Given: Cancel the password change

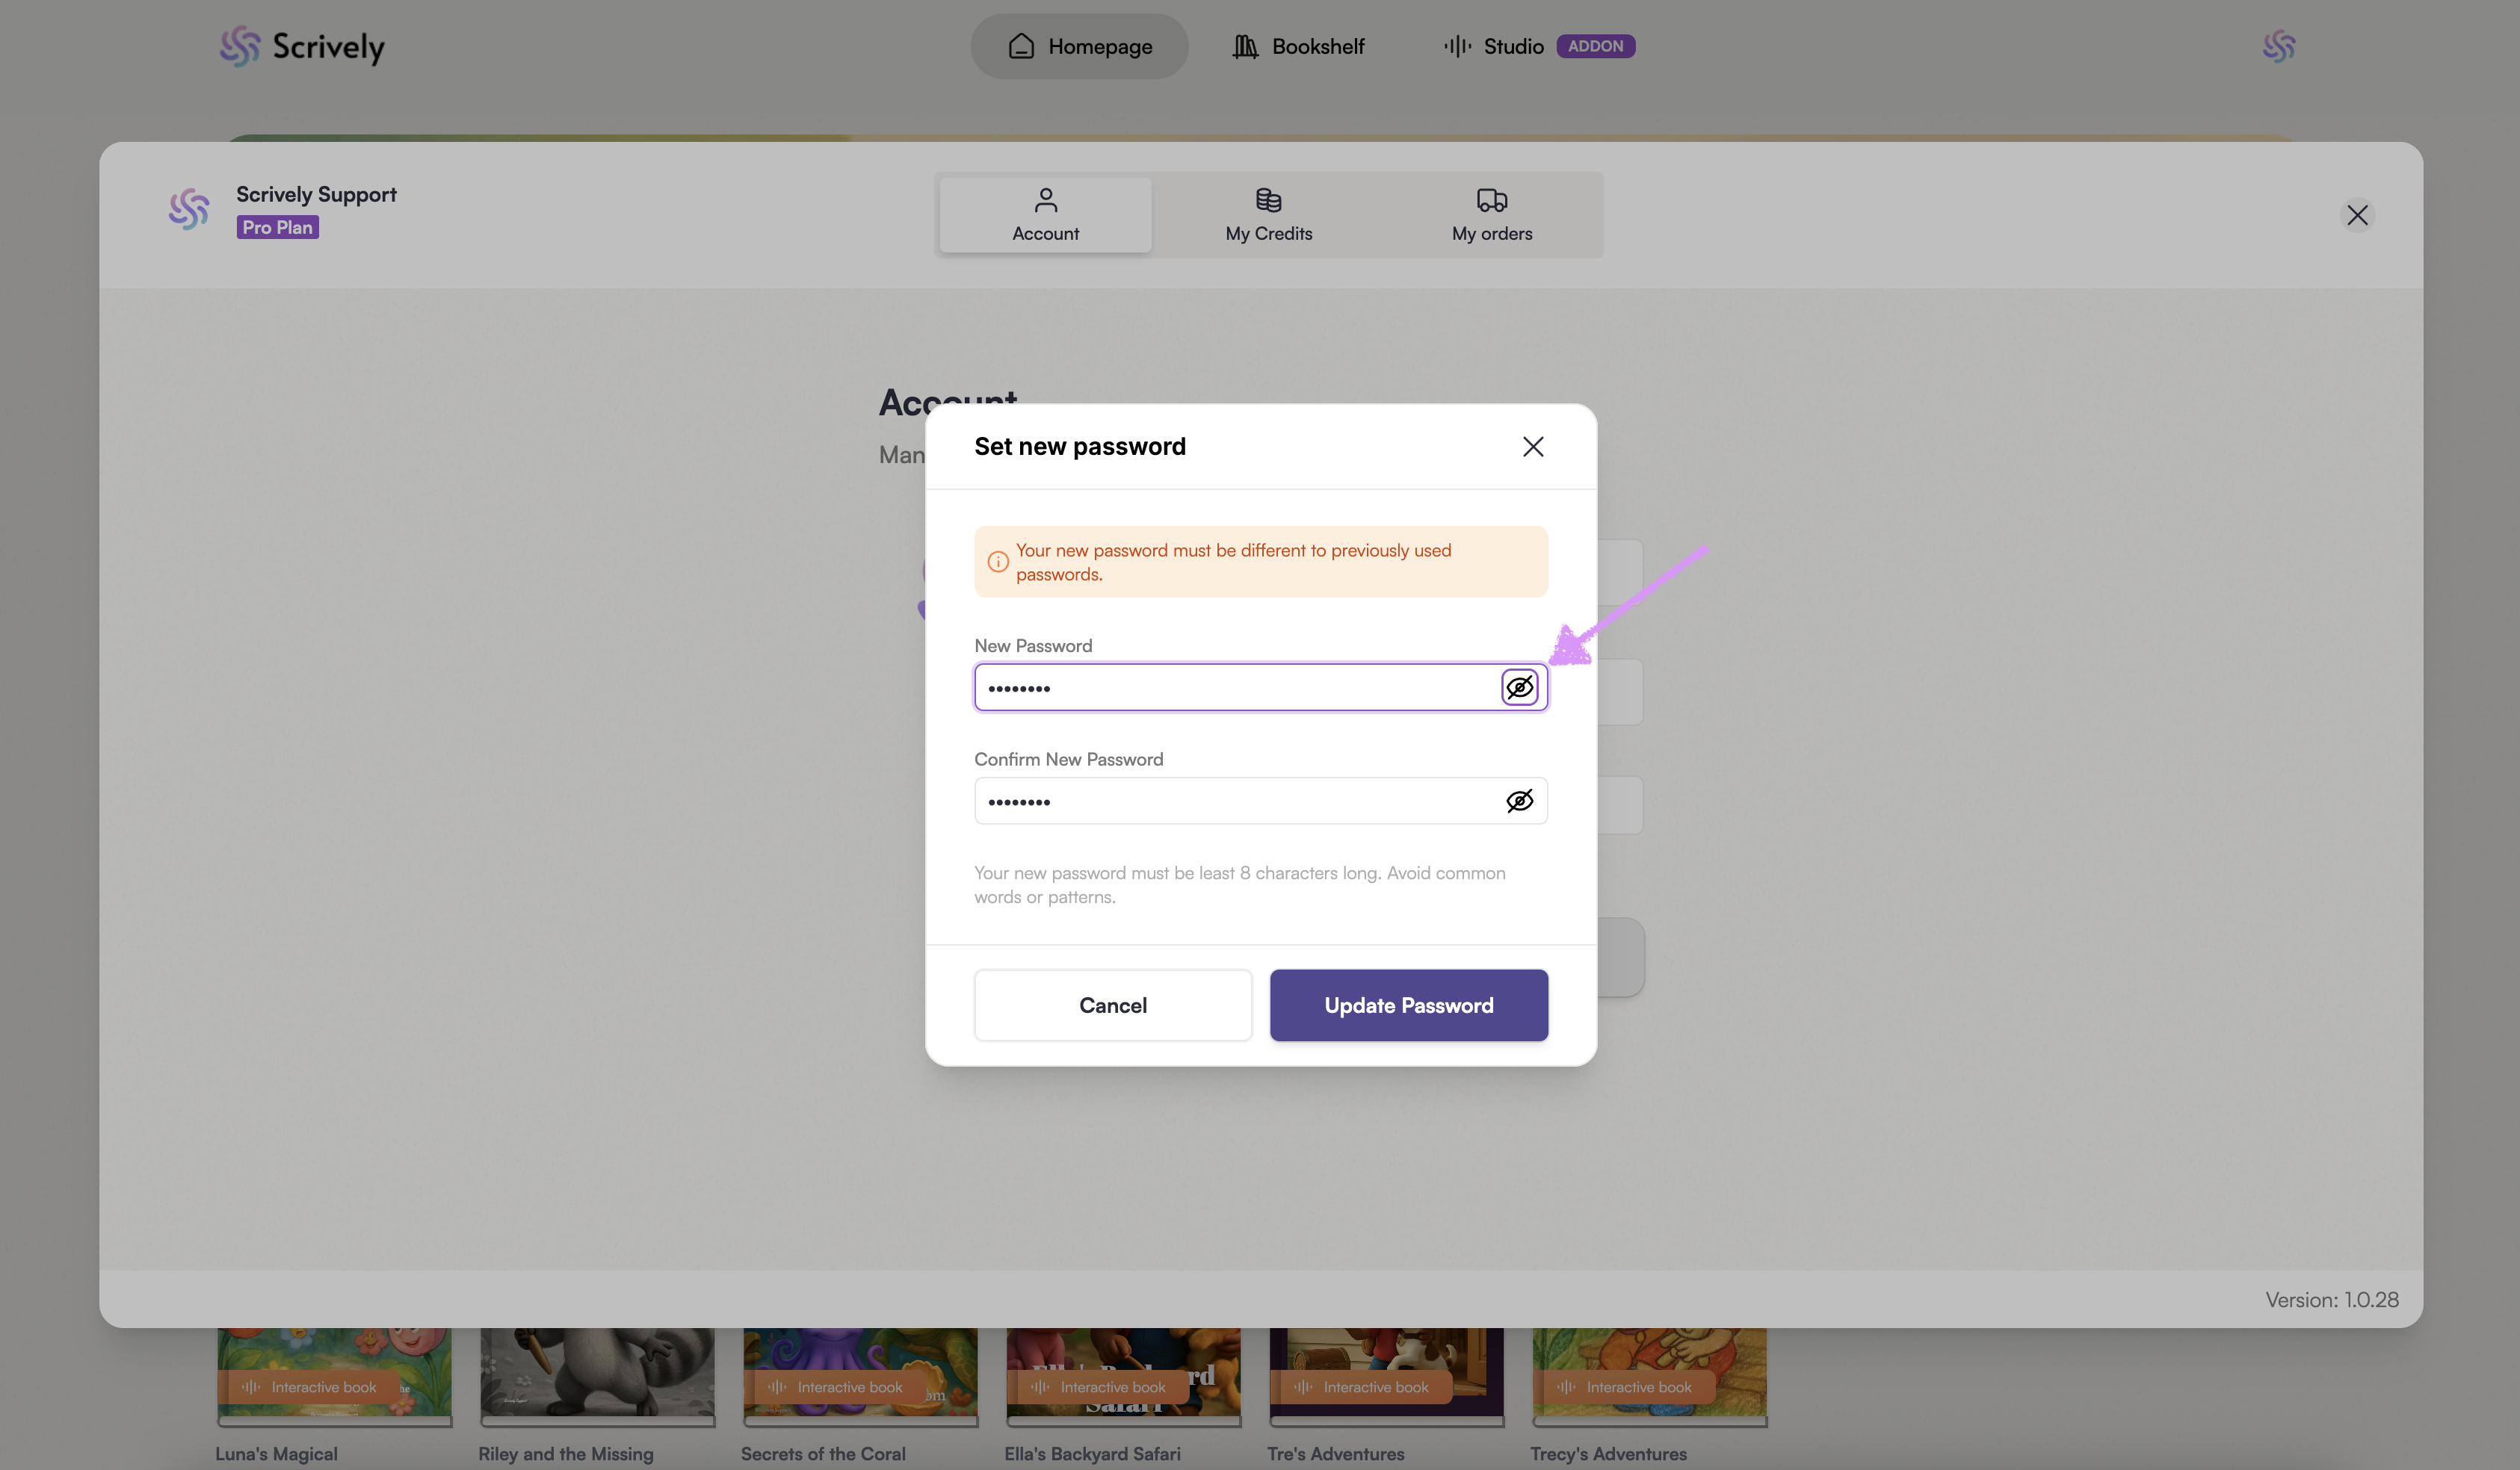Looking at the screenshot, I should coord(1112,1005).
